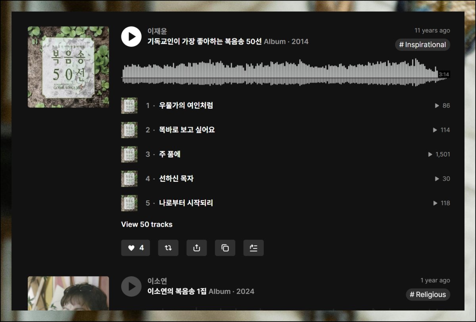Add album to Next up queue

253,248
